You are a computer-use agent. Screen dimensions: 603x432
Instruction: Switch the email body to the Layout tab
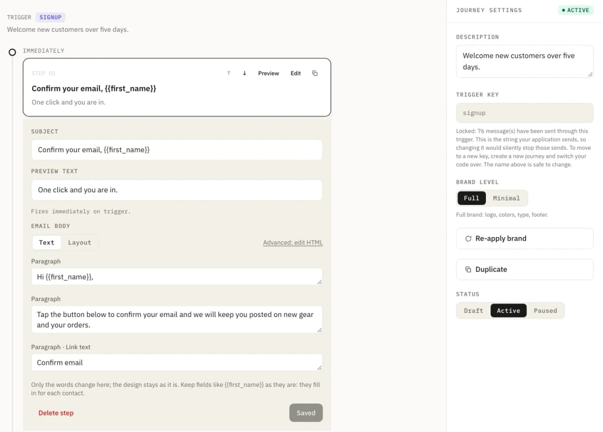point(79,242)
